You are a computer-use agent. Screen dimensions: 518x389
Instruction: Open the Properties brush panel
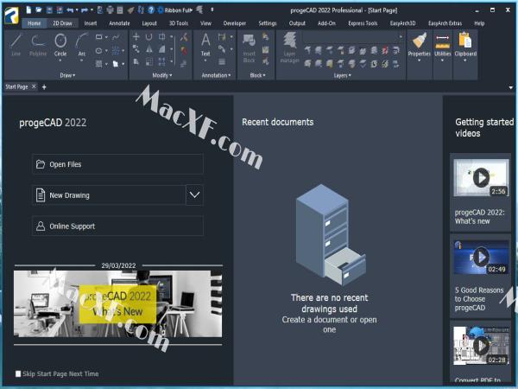point(419,45)
